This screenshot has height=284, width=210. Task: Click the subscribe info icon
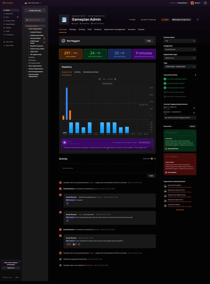tap(155, 159)
